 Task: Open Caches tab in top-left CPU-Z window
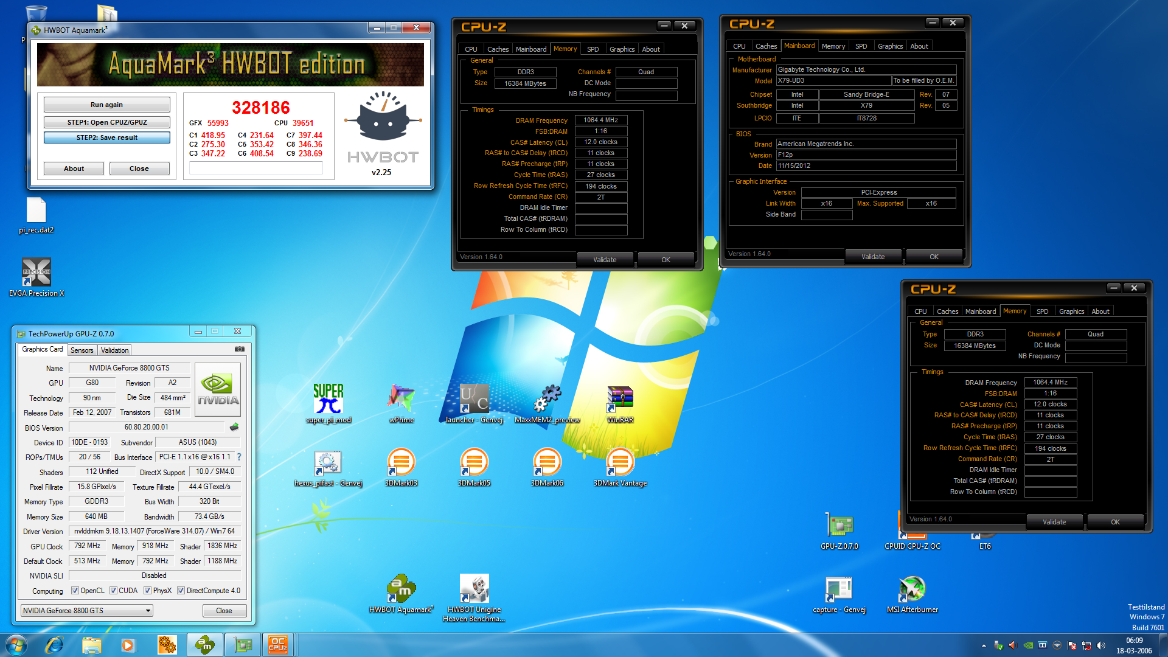(498, 49)
